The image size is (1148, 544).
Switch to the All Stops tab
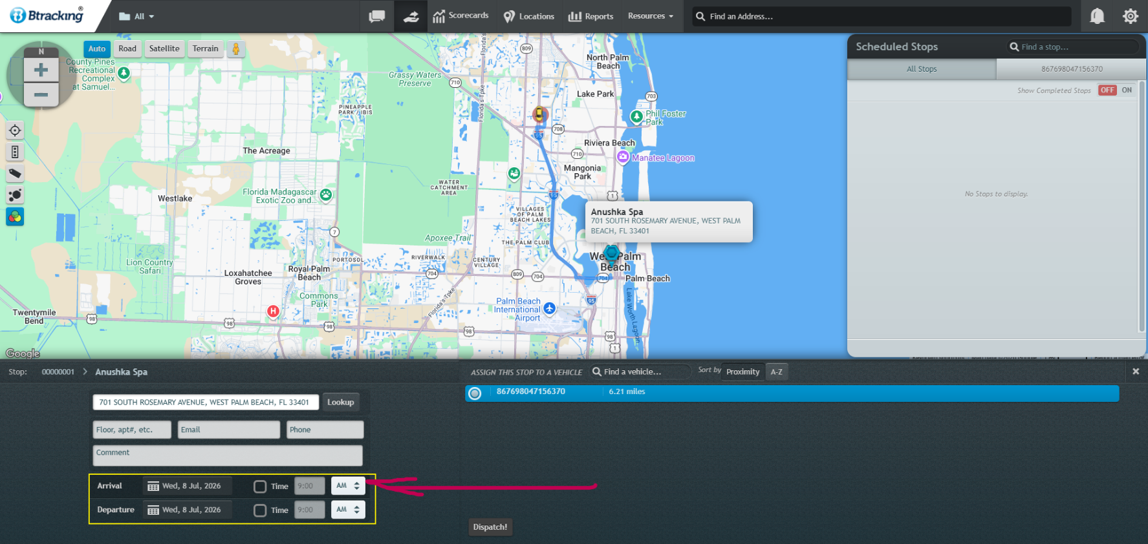pyautogui.click(x=922, y=69)
